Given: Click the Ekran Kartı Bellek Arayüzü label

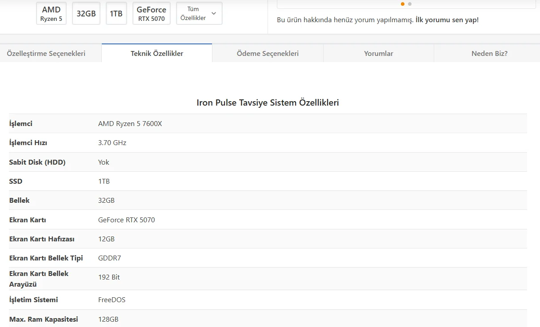Looking at the screenshot, I should coord(39,279).
